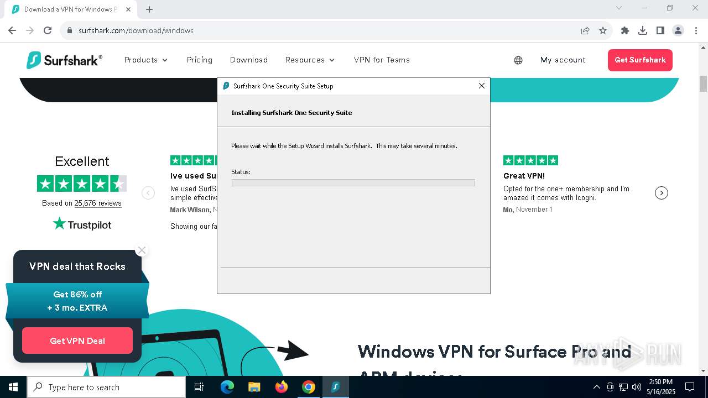Viewport: 708px width, 398px height.
Task: Open the Chrome tab search chevron
Action: coord(619,8)
